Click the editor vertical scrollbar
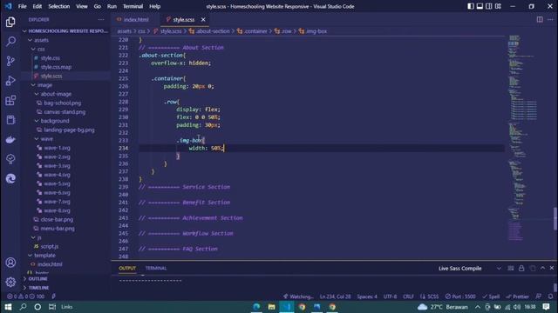This screenshot has height=313, width=558. [x=555, y=218]
